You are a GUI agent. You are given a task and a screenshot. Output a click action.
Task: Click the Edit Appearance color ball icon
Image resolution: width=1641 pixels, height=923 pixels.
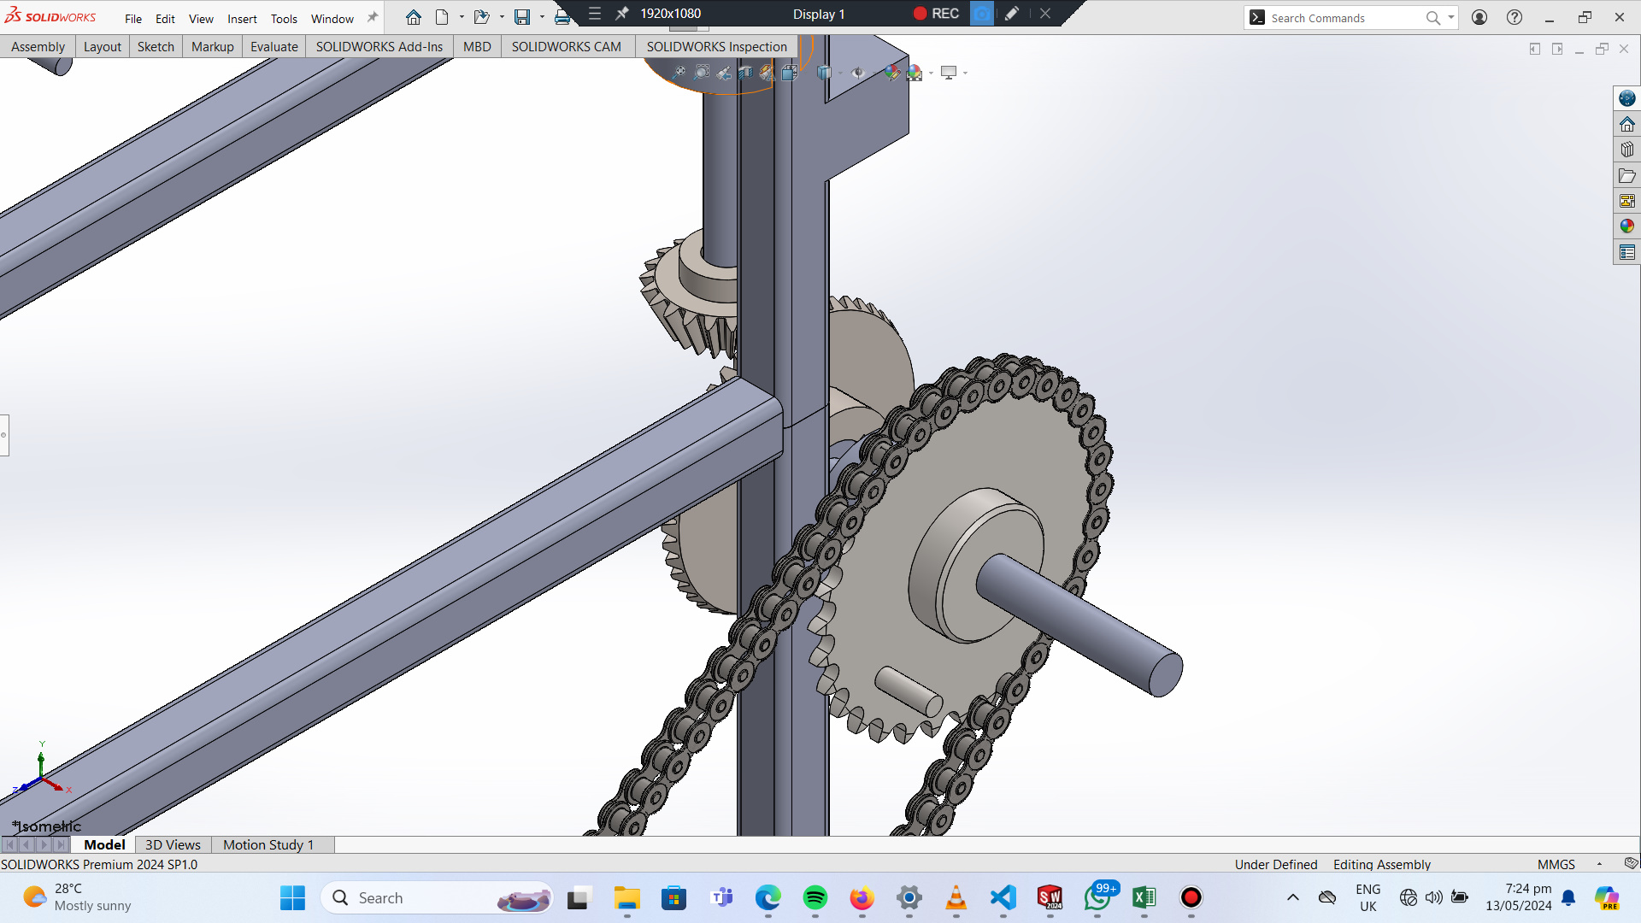891,73
